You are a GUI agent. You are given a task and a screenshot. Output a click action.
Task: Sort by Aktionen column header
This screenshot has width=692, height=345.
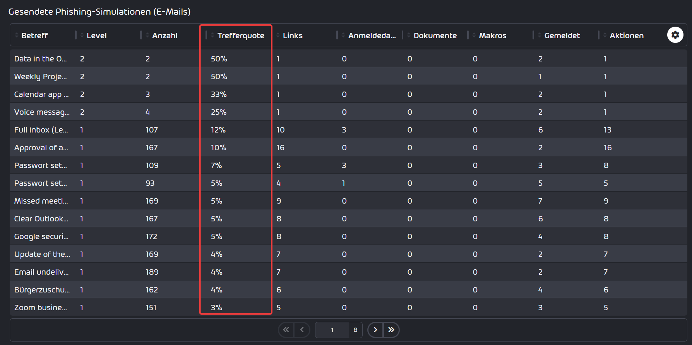(x=627, y=36)
